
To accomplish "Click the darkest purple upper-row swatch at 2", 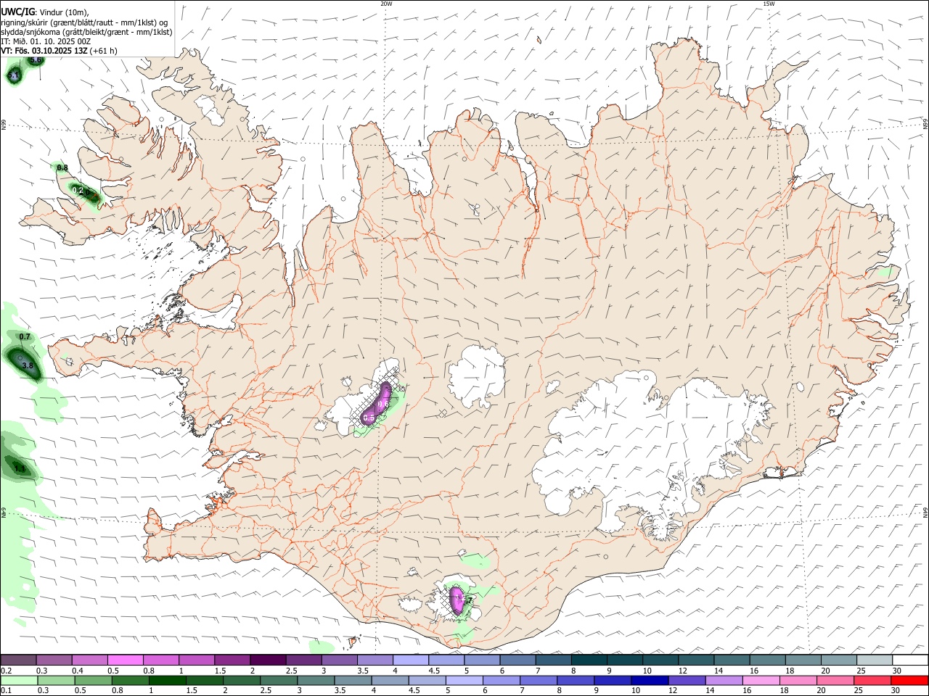I will click(267, 660).
